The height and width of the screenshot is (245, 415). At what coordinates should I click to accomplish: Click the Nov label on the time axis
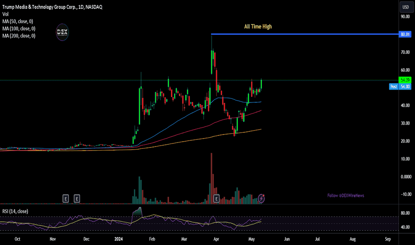tap(53, 239)
